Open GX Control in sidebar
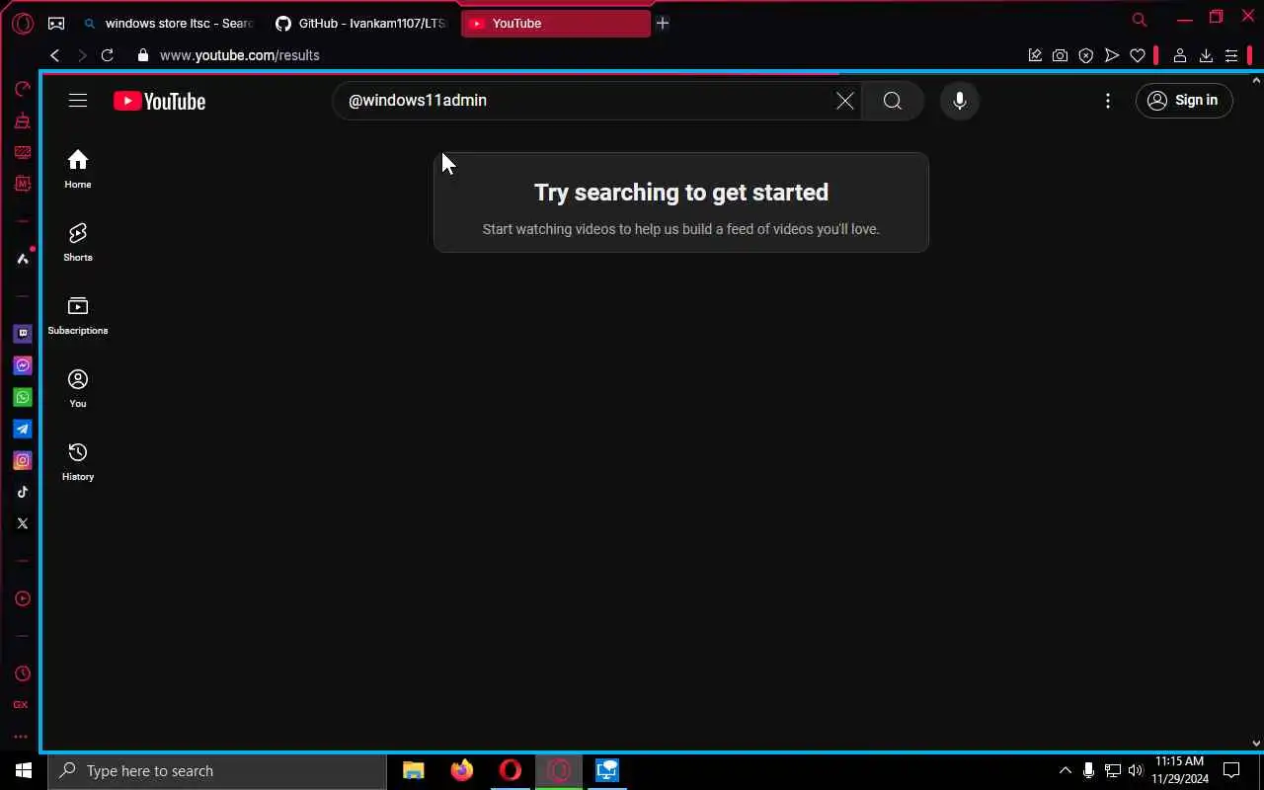Image resolution: width=1264 pixels, height=790 pixels. click(x=23, y=90)
